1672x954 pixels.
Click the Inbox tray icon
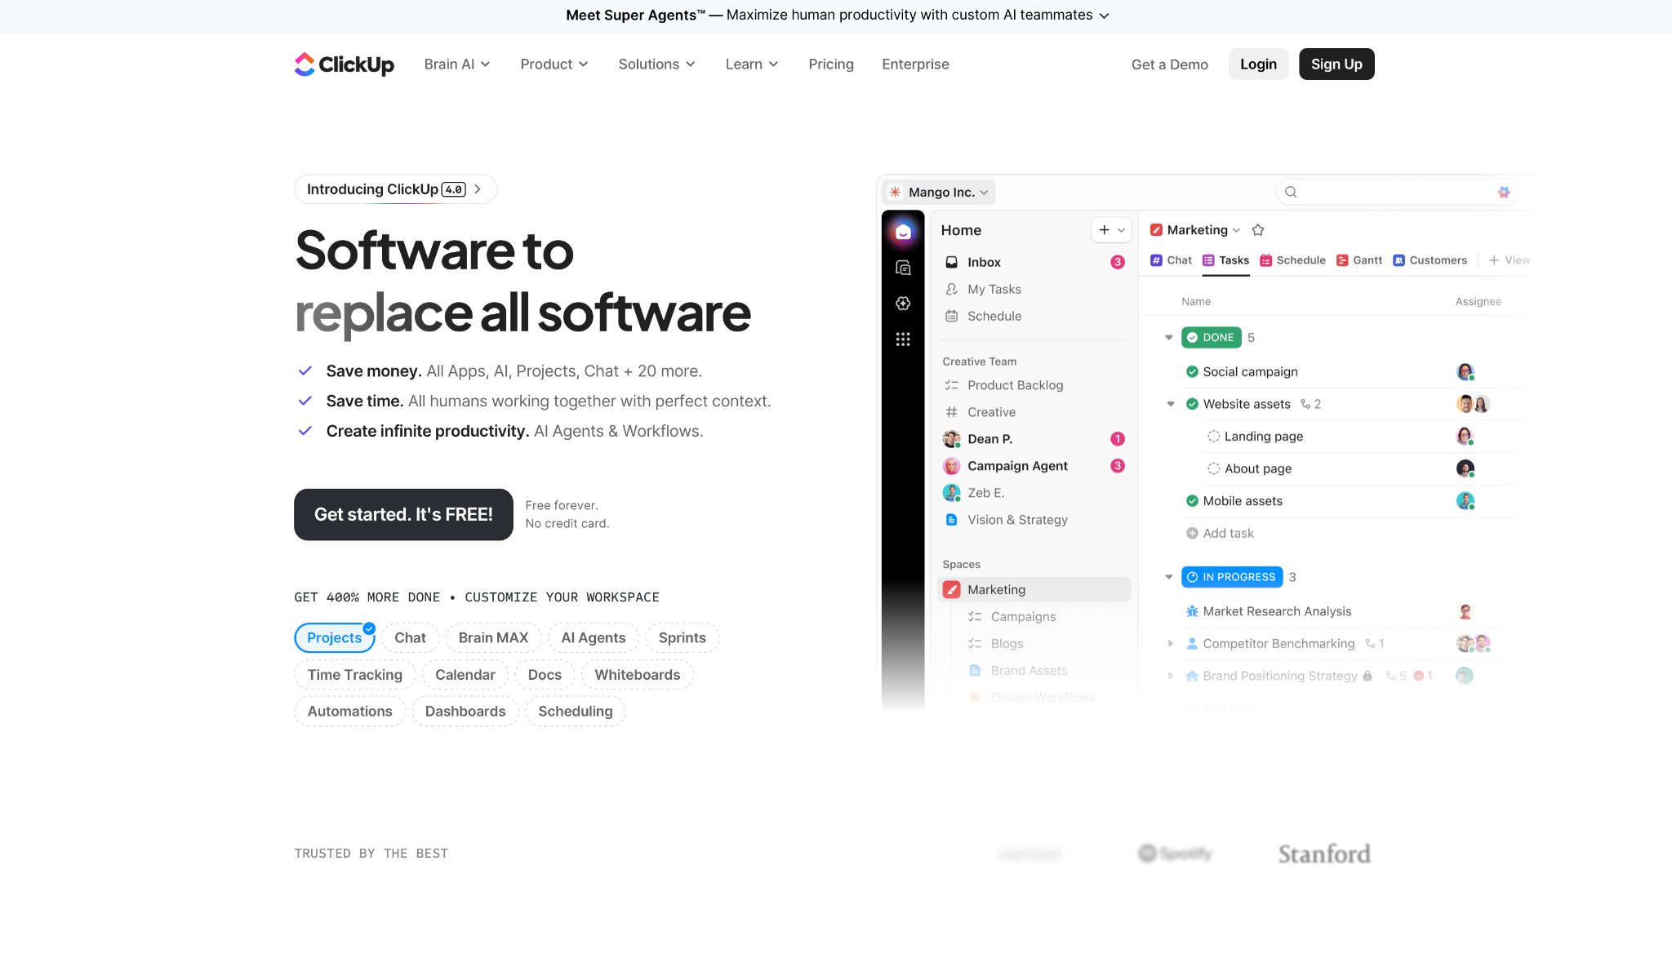coord(951,262)
